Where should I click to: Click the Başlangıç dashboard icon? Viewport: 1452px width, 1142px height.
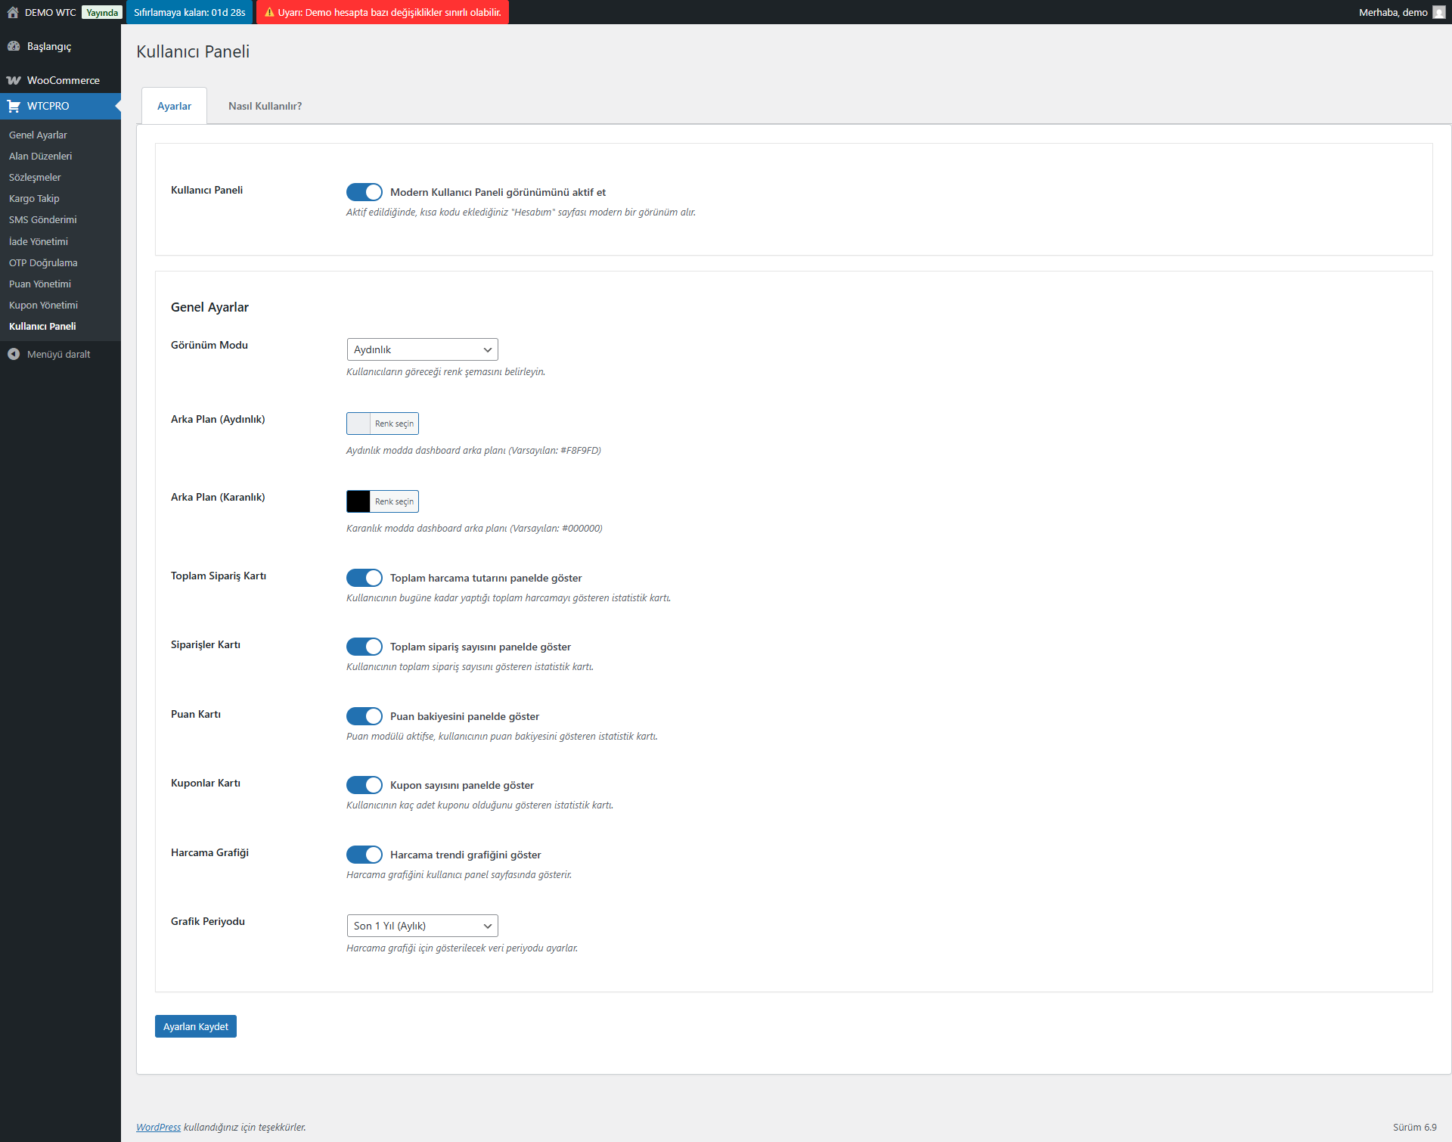[14, 46]
